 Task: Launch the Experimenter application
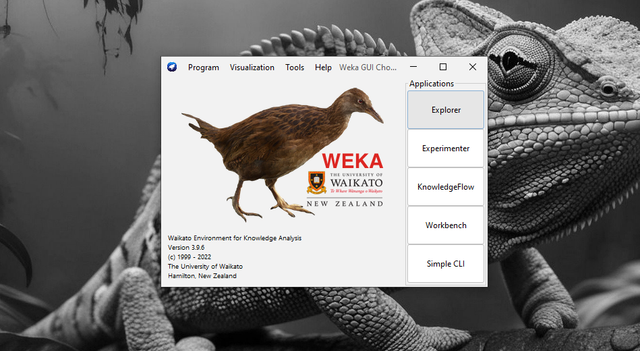446,148
